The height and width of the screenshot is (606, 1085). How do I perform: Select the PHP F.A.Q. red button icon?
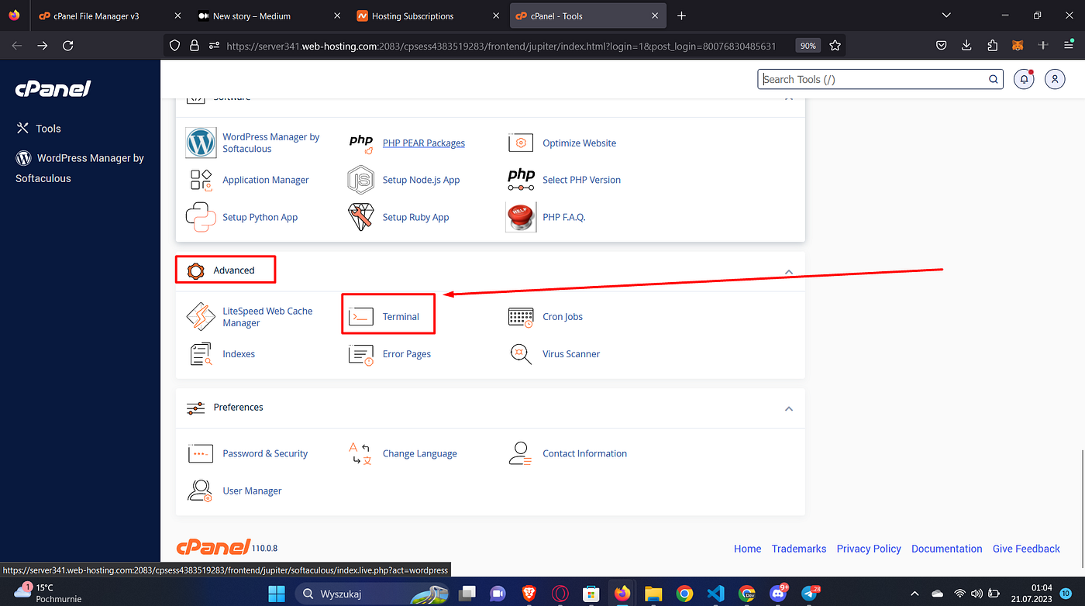click(520, 217)
